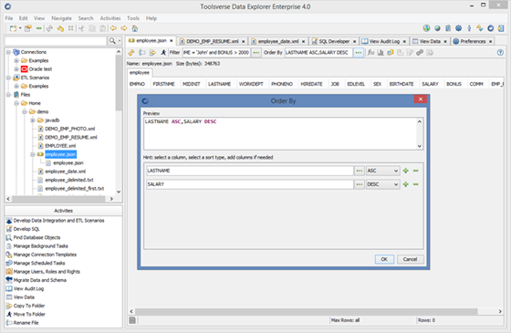Open Migrate Data and Schema activity
Image resolution: width=511 pixels, height=333 pixels.
pos(40,280)
